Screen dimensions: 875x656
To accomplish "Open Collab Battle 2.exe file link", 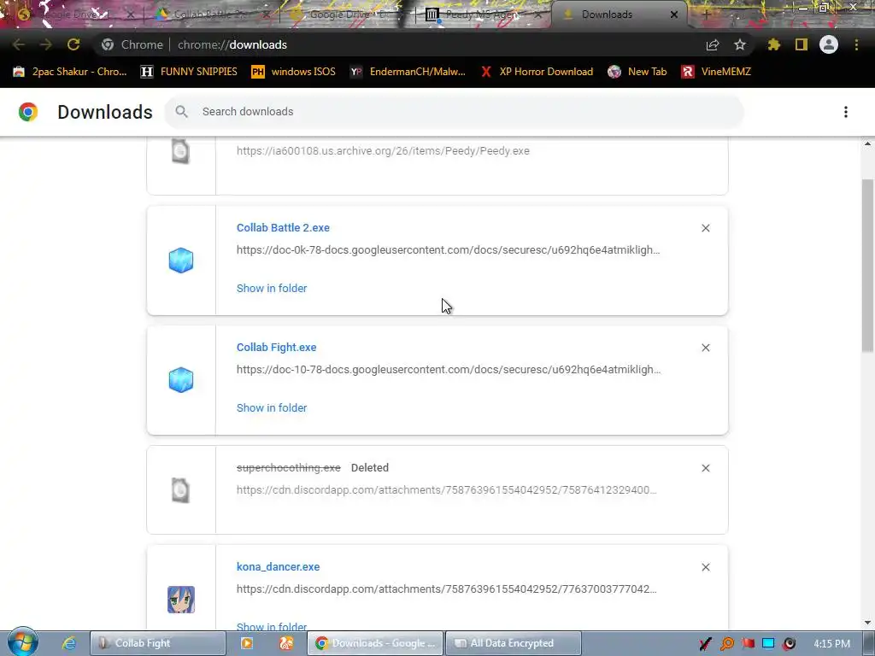I will click(283, 227).
